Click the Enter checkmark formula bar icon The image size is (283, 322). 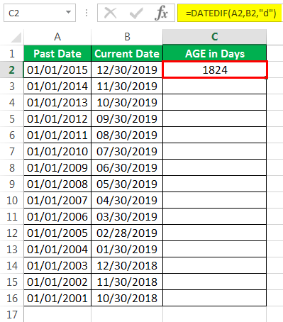click(136, 13)
